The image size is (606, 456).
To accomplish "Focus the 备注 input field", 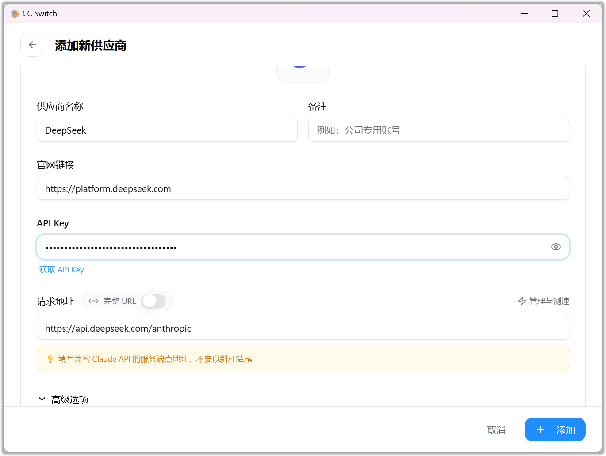I will (438, 130).
